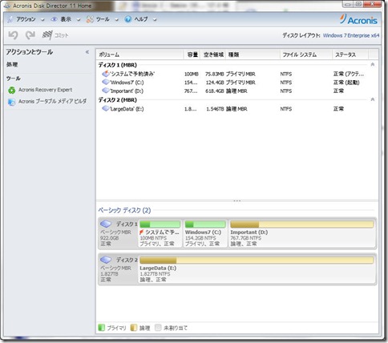Launch Acronis Recovery Expert green icon

coord(11,90)
